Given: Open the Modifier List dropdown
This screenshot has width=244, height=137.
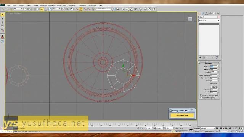Looking at the screenshot, I should tap(209, 21).
